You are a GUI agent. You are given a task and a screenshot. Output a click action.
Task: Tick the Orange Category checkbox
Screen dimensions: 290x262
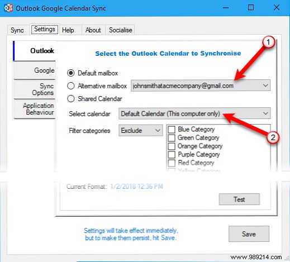click(x=172, y=146)
